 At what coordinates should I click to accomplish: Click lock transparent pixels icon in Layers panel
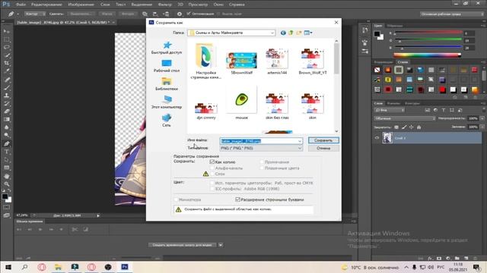click(396, 127)
